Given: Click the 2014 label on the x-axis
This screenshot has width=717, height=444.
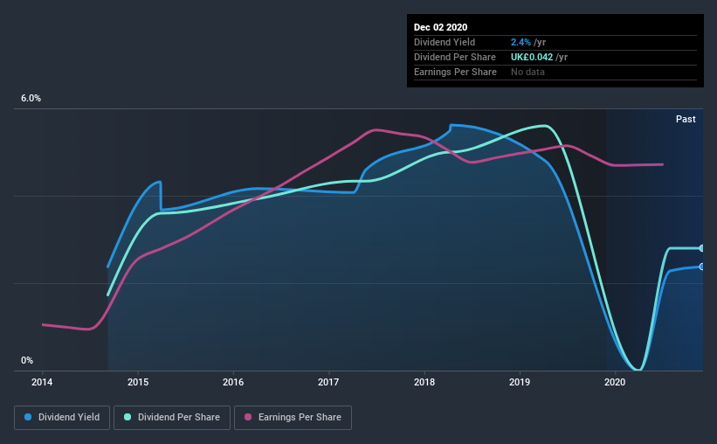Looking at the screenshot, I should [42, 382].
